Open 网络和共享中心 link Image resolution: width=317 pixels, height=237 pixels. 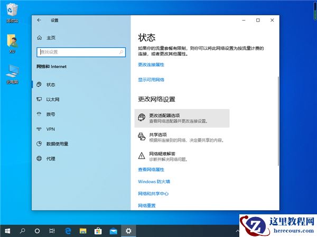point(153,194)
